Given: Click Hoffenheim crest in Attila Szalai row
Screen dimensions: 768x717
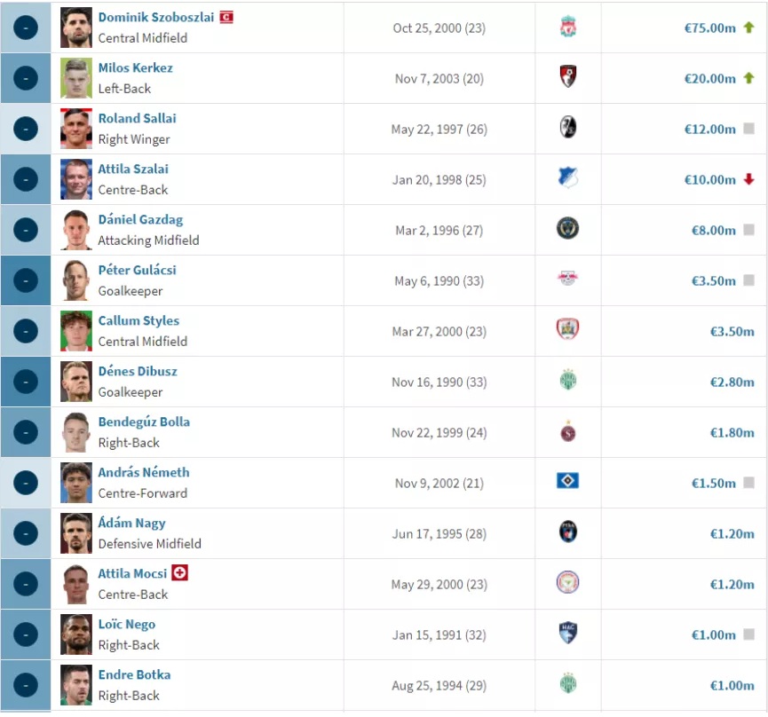Looking at the screenshot, I should (567, 178).
